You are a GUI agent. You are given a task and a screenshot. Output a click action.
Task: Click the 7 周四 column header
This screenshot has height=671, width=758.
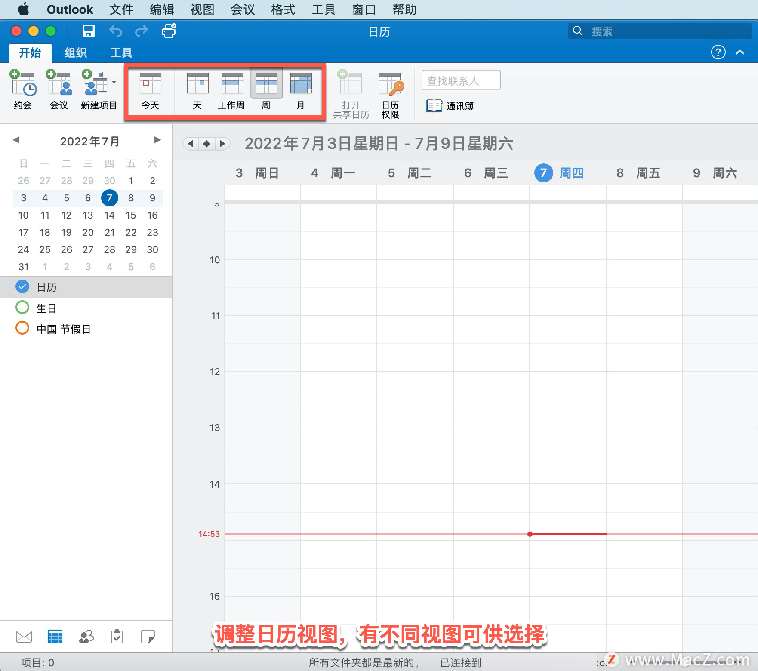(559, 173)
